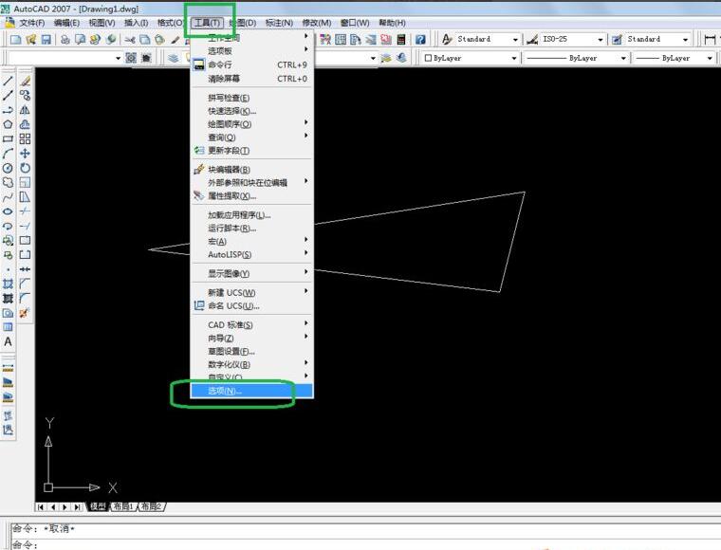
Task: Select the Rotate tool
Action: (25, 168)
